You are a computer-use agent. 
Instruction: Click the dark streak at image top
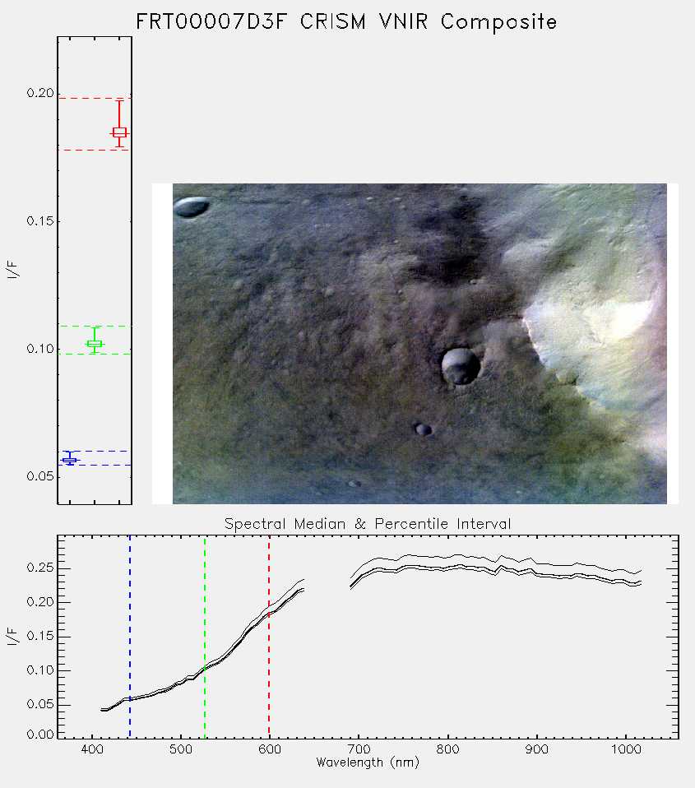[x=449, y=241]
